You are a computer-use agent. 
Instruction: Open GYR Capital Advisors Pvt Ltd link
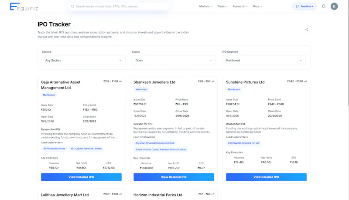coord(243,143)
